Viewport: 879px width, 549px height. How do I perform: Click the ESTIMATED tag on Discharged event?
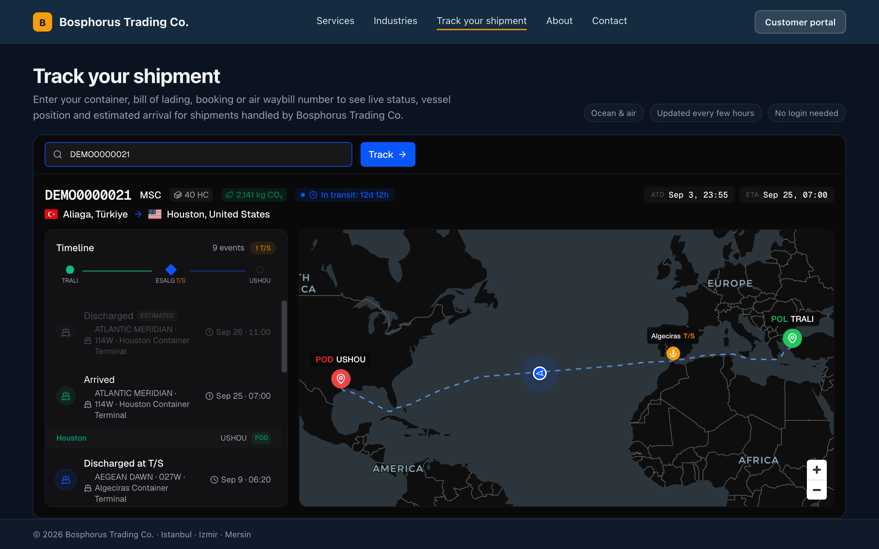pyautogui.click(x=157, y=316)
